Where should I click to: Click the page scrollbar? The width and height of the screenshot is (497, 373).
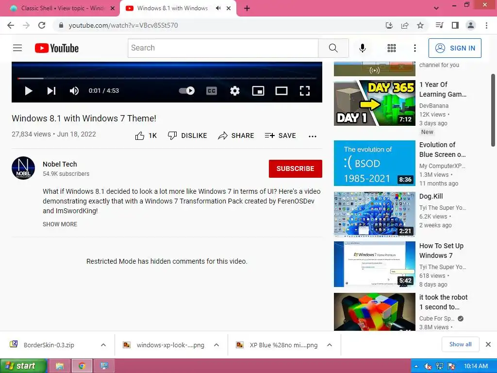(x=493, y=110)
